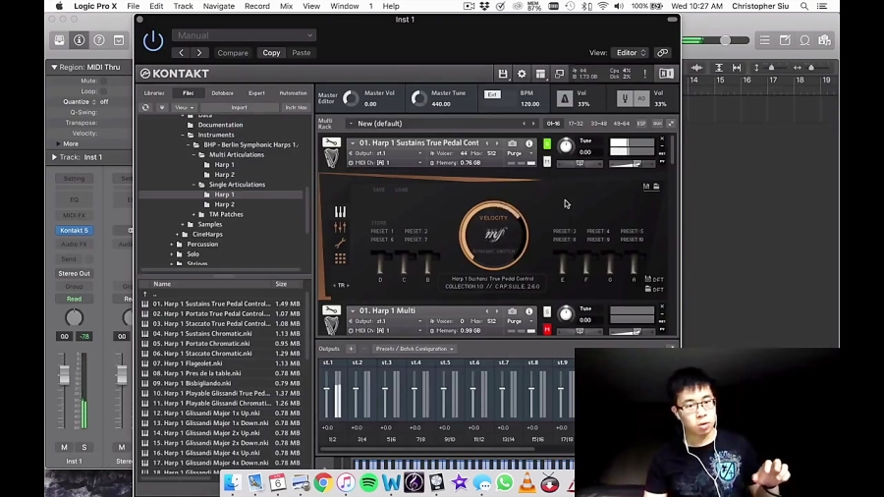Image resolution: width=884 pixels, height=497 pixels.
Task: Click the link icon beside Editor view
Action: 662,52
